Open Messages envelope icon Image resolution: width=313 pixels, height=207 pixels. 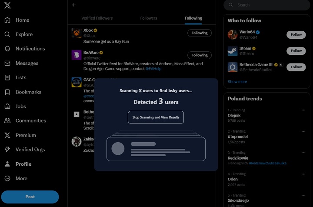coord(7,63)
